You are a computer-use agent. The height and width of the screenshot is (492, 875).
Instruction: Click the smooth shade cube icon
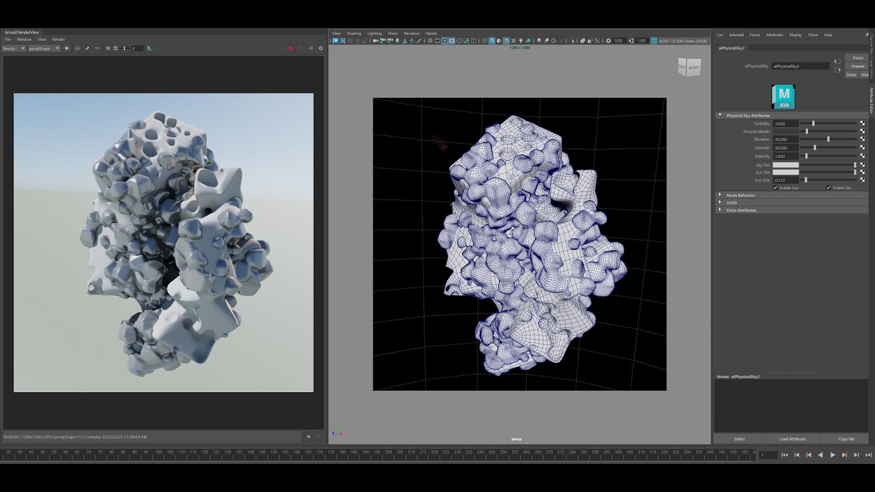(x=492, y=41)
